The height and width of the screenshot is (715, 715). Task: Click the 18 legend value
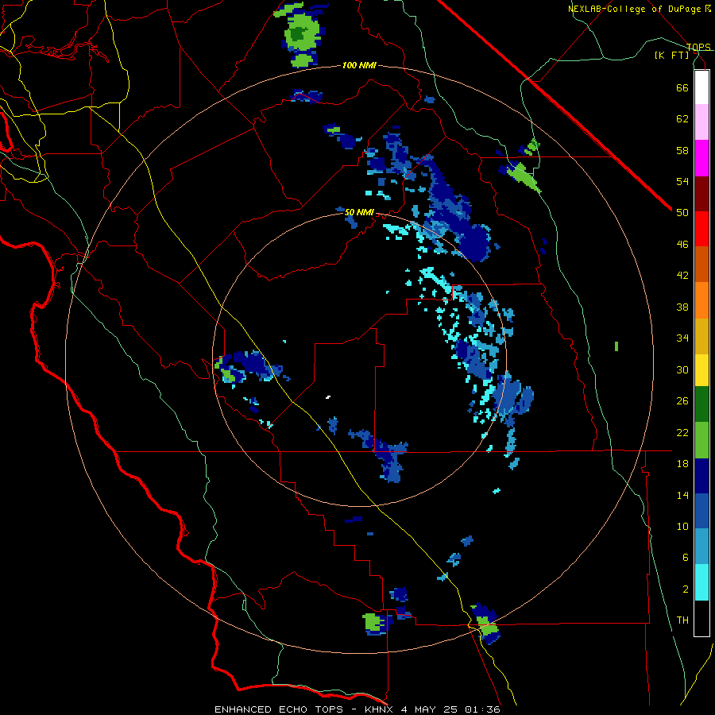point(682,464)
